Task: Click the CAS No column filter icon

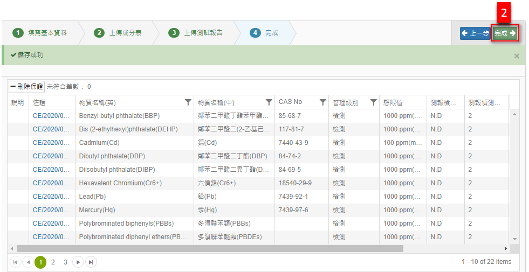Action: [322, 102]
